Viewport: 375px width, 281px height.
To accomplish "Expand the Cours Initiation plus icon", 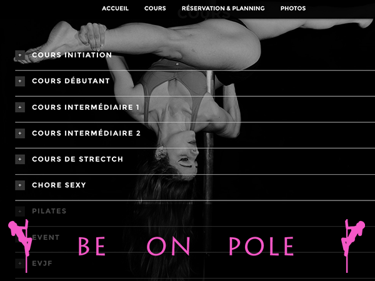I will coord(20,55).
